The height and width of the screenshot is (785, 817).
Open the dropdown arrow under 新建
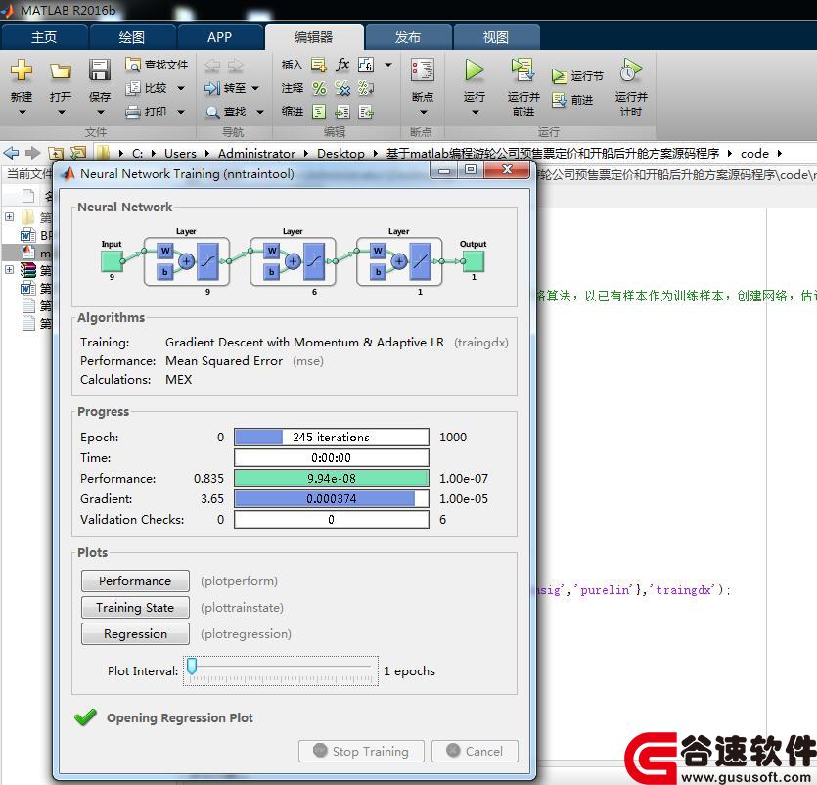[22, 112]
